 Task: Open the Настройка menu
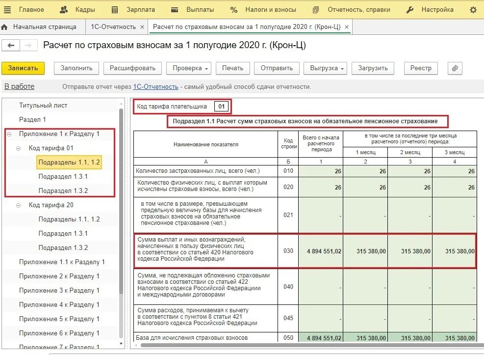pos(437,10)
